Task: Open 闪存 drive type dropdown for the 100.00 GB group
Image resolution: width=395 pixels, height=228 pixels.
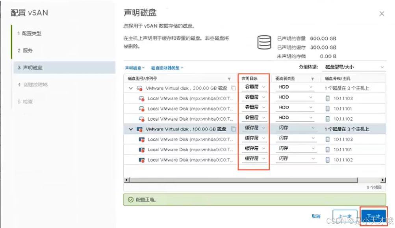Action: click(295, 128)
